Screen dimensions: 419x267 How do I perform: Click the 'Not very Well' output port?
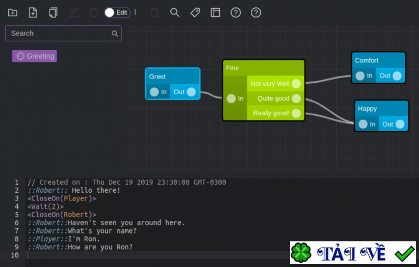click(x=296, y=84)
